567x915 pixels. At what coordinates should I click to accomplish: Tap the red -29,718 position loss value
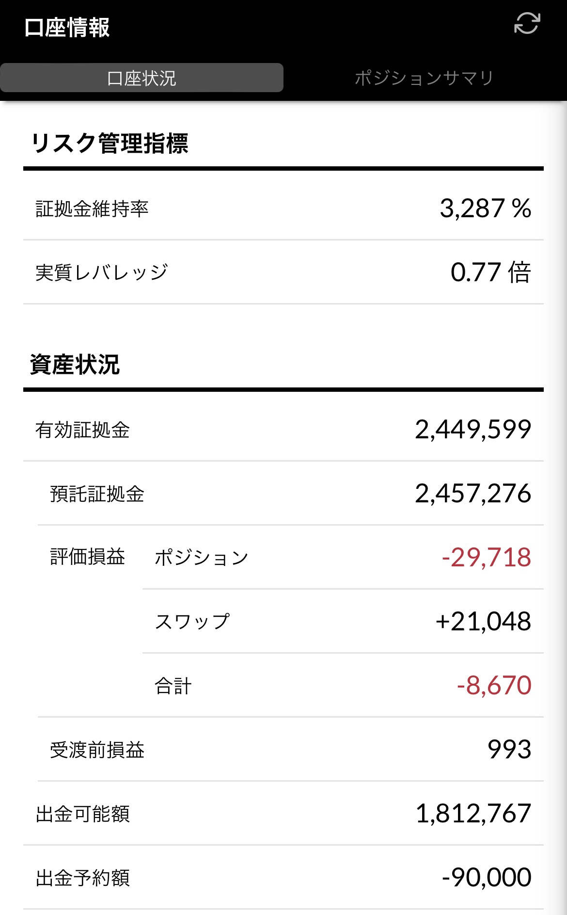(486, 558)
